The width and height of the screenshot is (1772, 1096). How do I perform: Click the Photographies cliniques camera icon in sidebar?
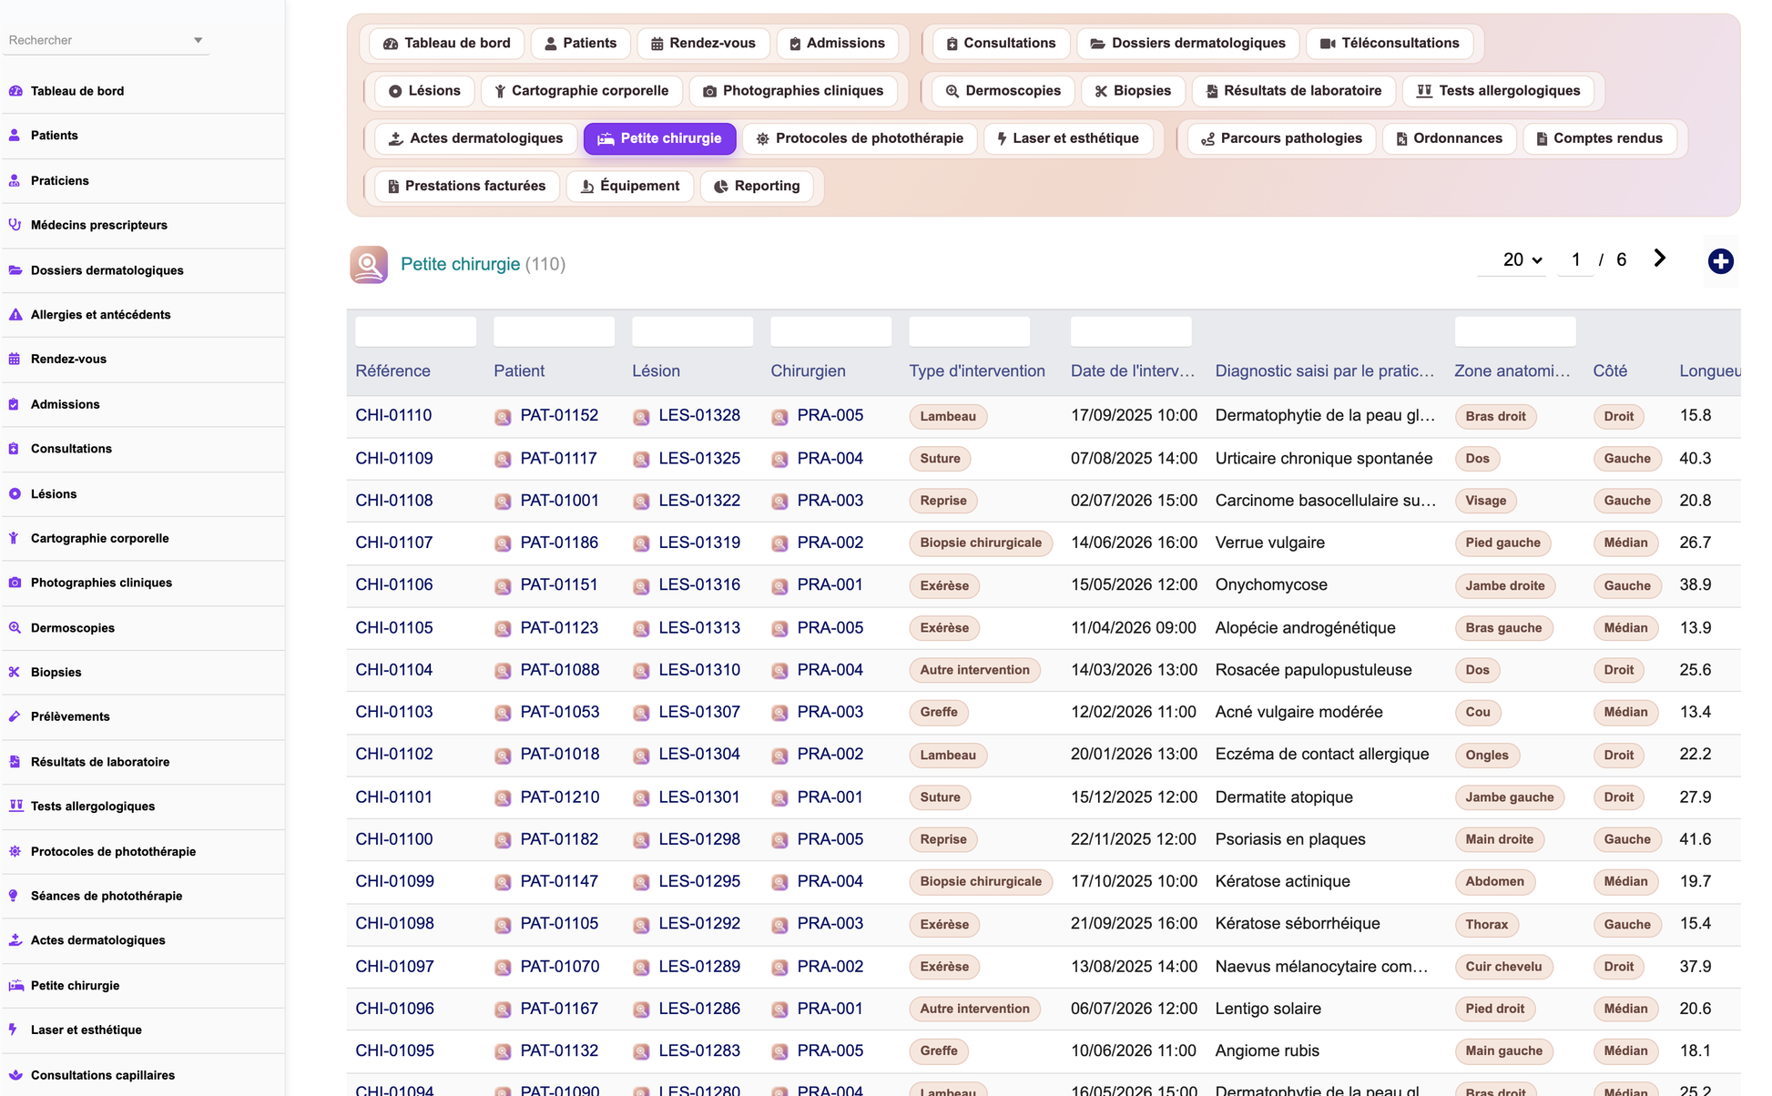pos(15,584)
